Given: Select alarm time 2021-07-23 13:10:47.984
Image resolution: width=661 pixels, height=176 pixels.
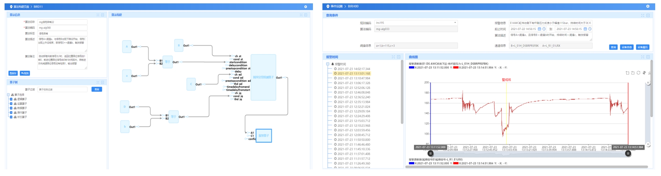Looking at the screenshot, I should tap(354, 78).
